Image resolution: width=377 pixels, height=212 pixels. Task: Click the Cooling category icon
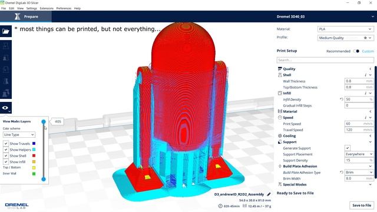pos(280,136)
